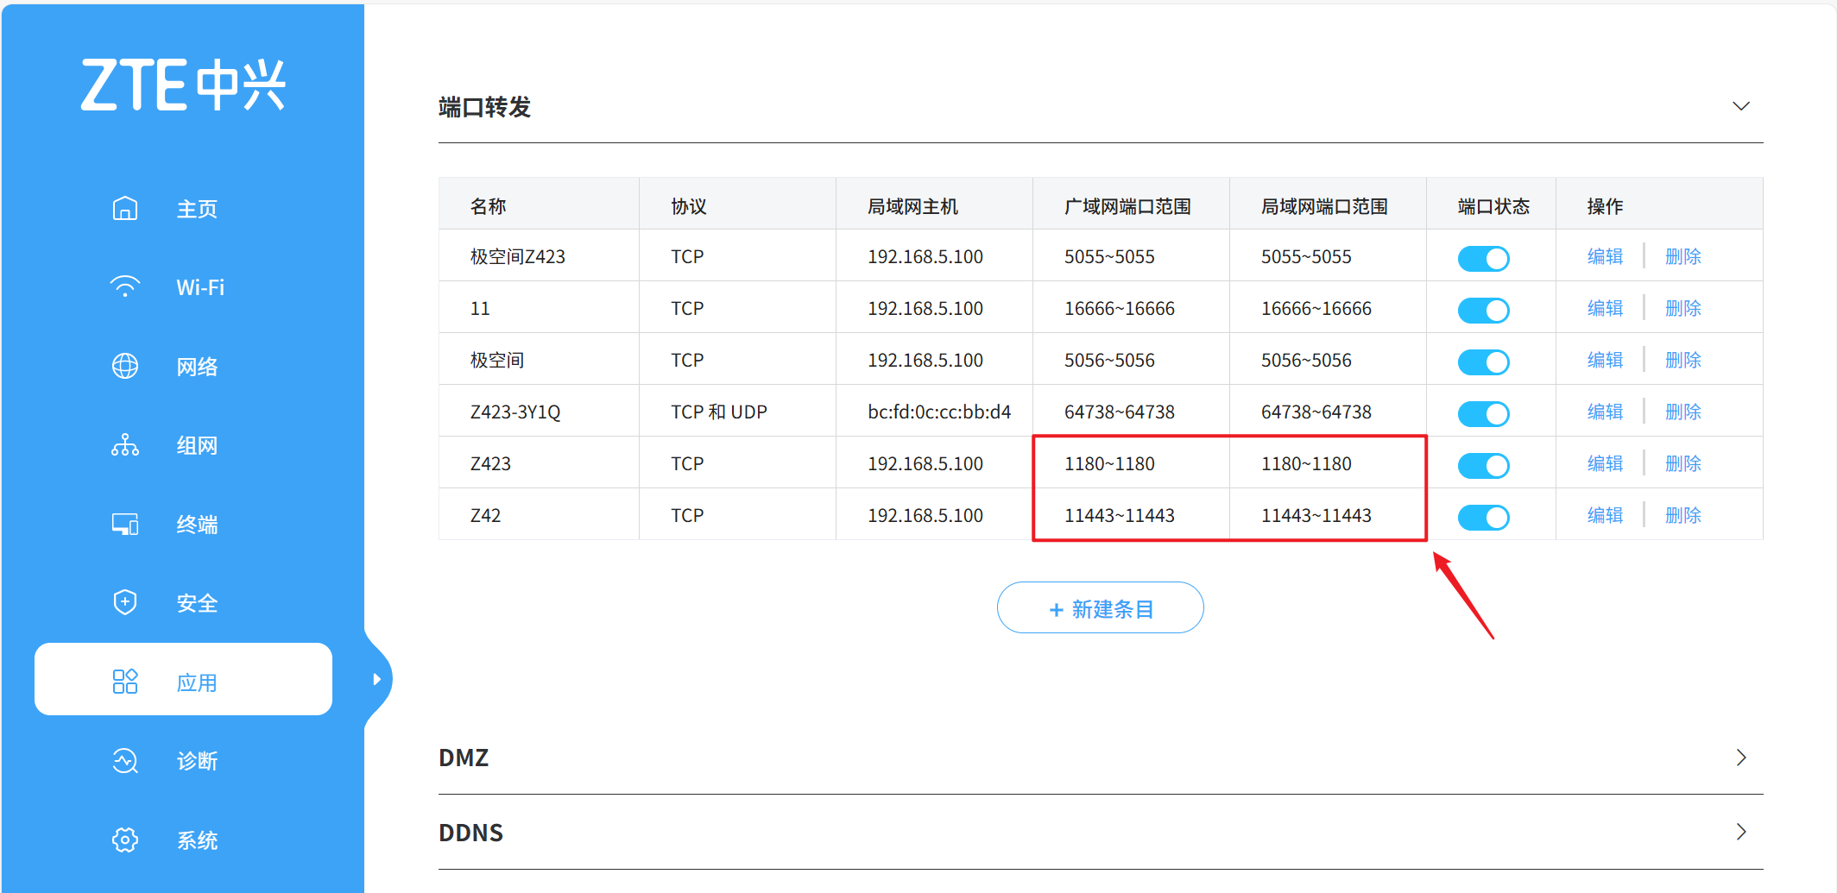Click the 系统 system gear icon
This screenshot has height=893, width=1837.
(x=125, y=840)
